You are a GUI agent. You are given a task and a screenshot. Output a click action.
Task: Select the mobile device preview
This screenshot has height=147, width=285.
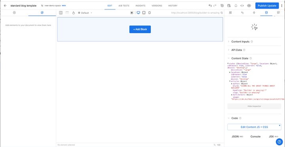(149, 13)
